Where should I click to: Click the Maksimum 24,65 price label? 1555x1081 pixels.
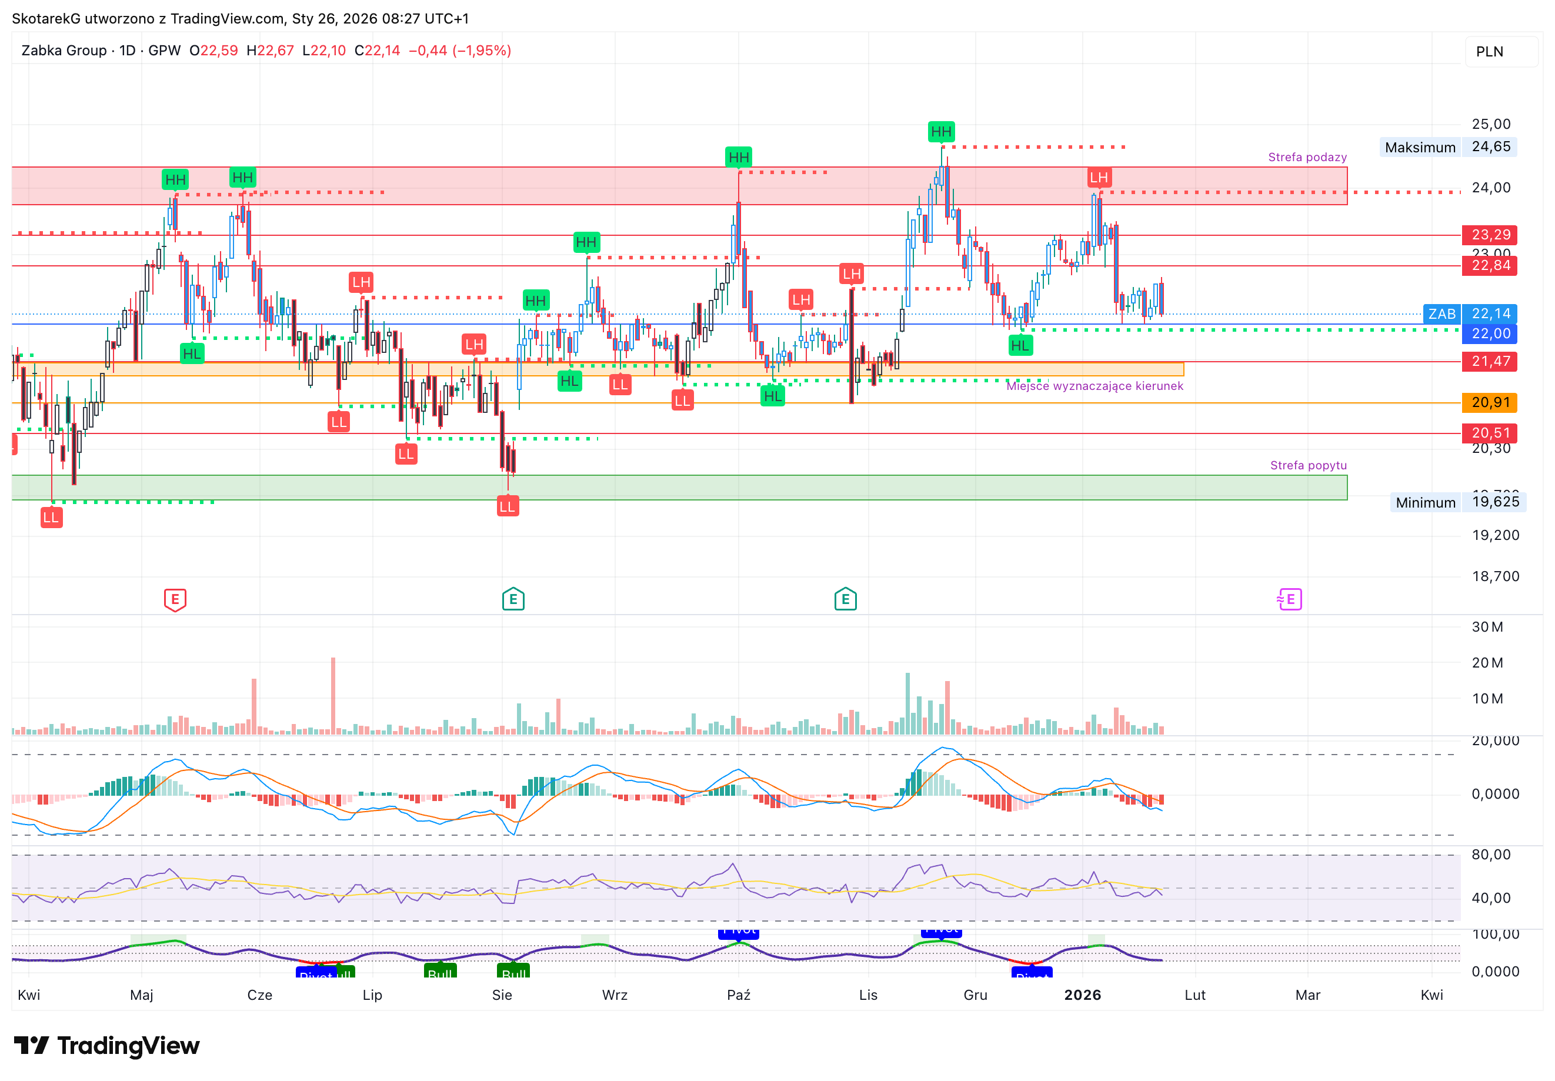coord(1448,147)
